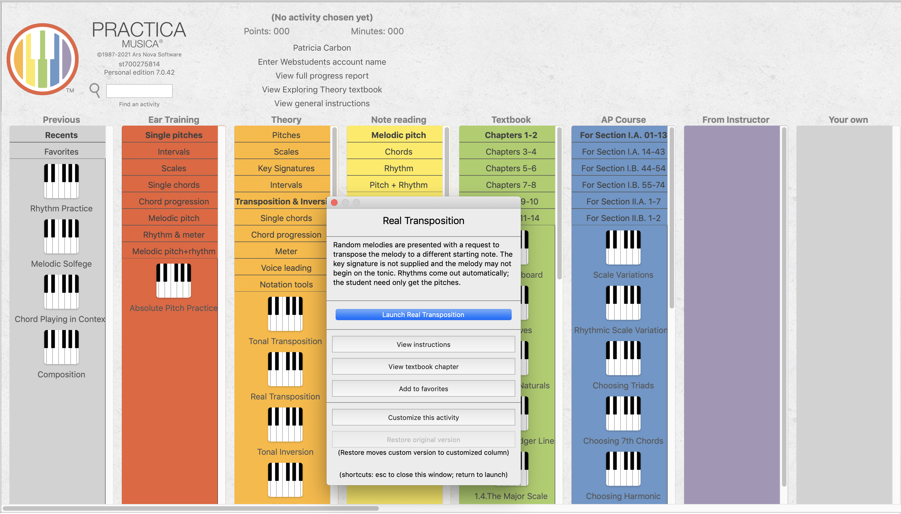Click the Textbook column scrollbar

click(559, 203)
